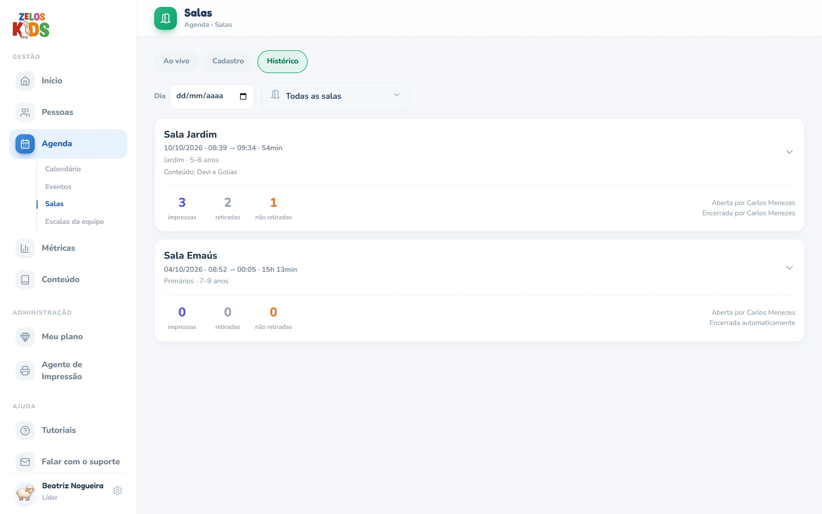The image size is (822, 514).
Task: Open Falar com o suporte label
Action: [81, 462]
